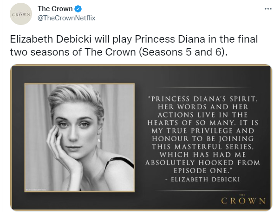
Task: Click the thin gold line above the quote
Action: point(202,87)
